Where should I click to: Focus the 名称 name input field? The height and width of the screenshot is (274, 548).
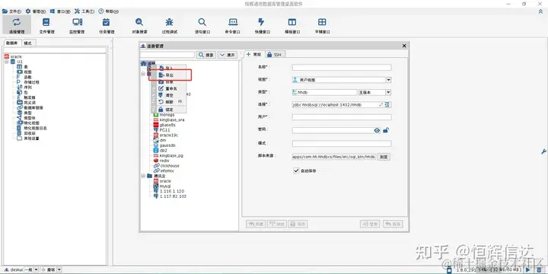pyautogui.click(x=342, y=68)
